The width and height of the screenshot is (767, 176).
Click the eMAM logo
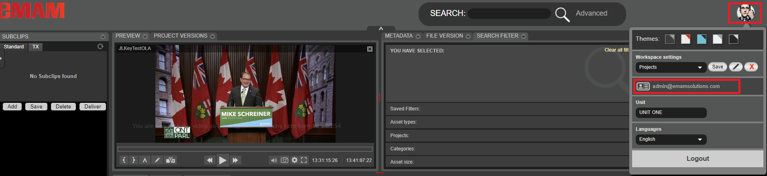pos(32,10)
